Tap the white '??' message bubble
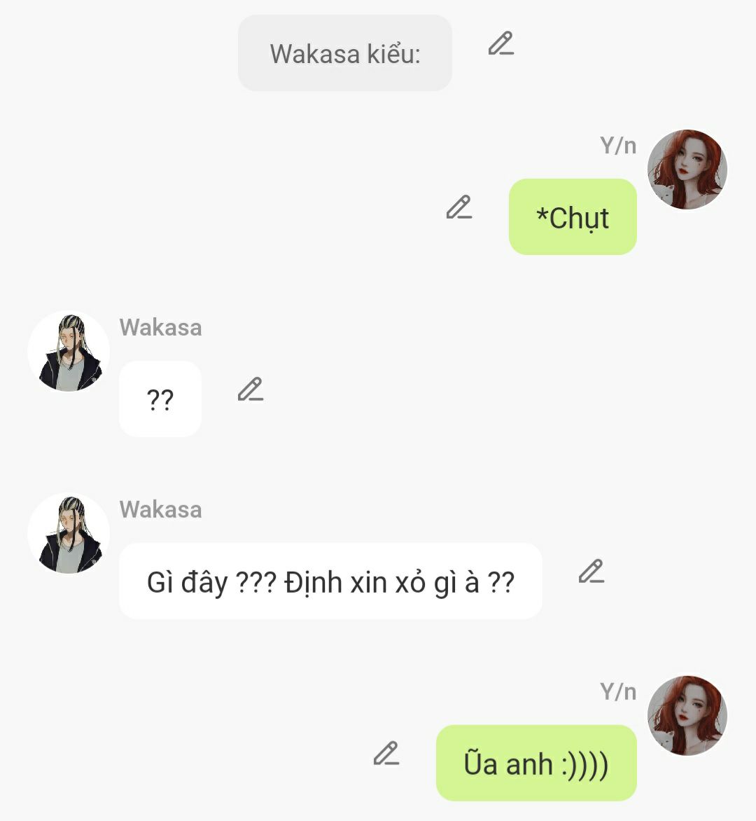756x821 pixels. click(160, 399)
